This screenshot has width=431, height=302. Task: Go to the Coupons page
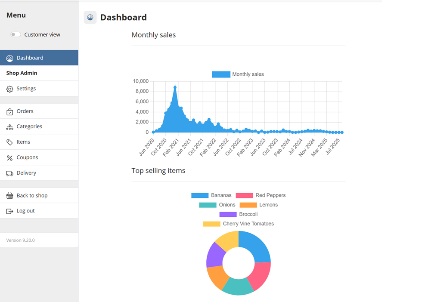pyautogui.click(x=27, y=157)
